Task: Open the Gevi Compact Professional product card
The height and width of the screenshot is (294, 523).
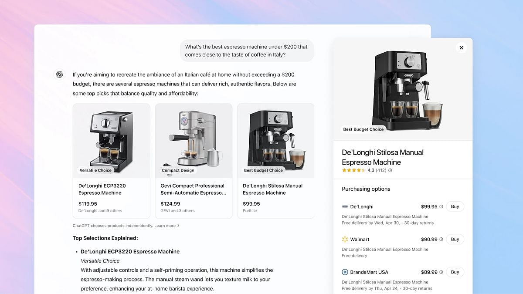Action: coord(194,161)
